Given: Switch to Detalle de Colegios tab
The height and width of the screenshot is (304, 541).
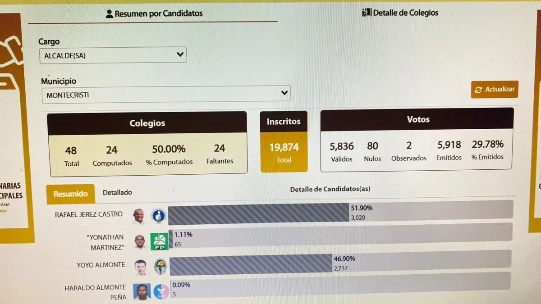Looking at the screenshot, I should 400,13.
